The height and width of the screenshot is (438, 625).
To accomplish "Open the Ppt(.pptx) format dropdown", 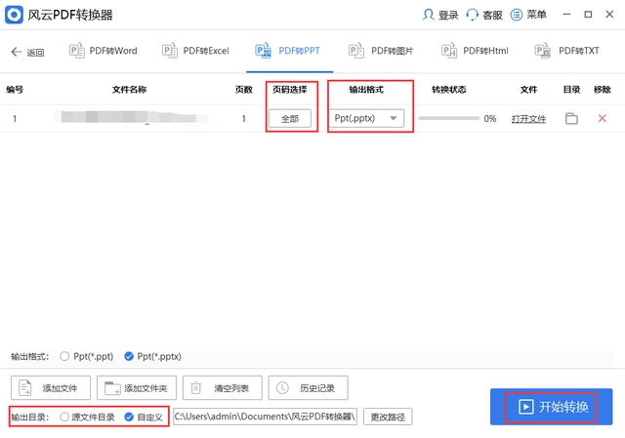I will coord(366,118).
